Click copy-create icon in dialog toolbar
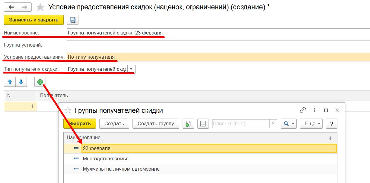Image resolution: width=370 pixels, height=183 pixels. (188, 123)
